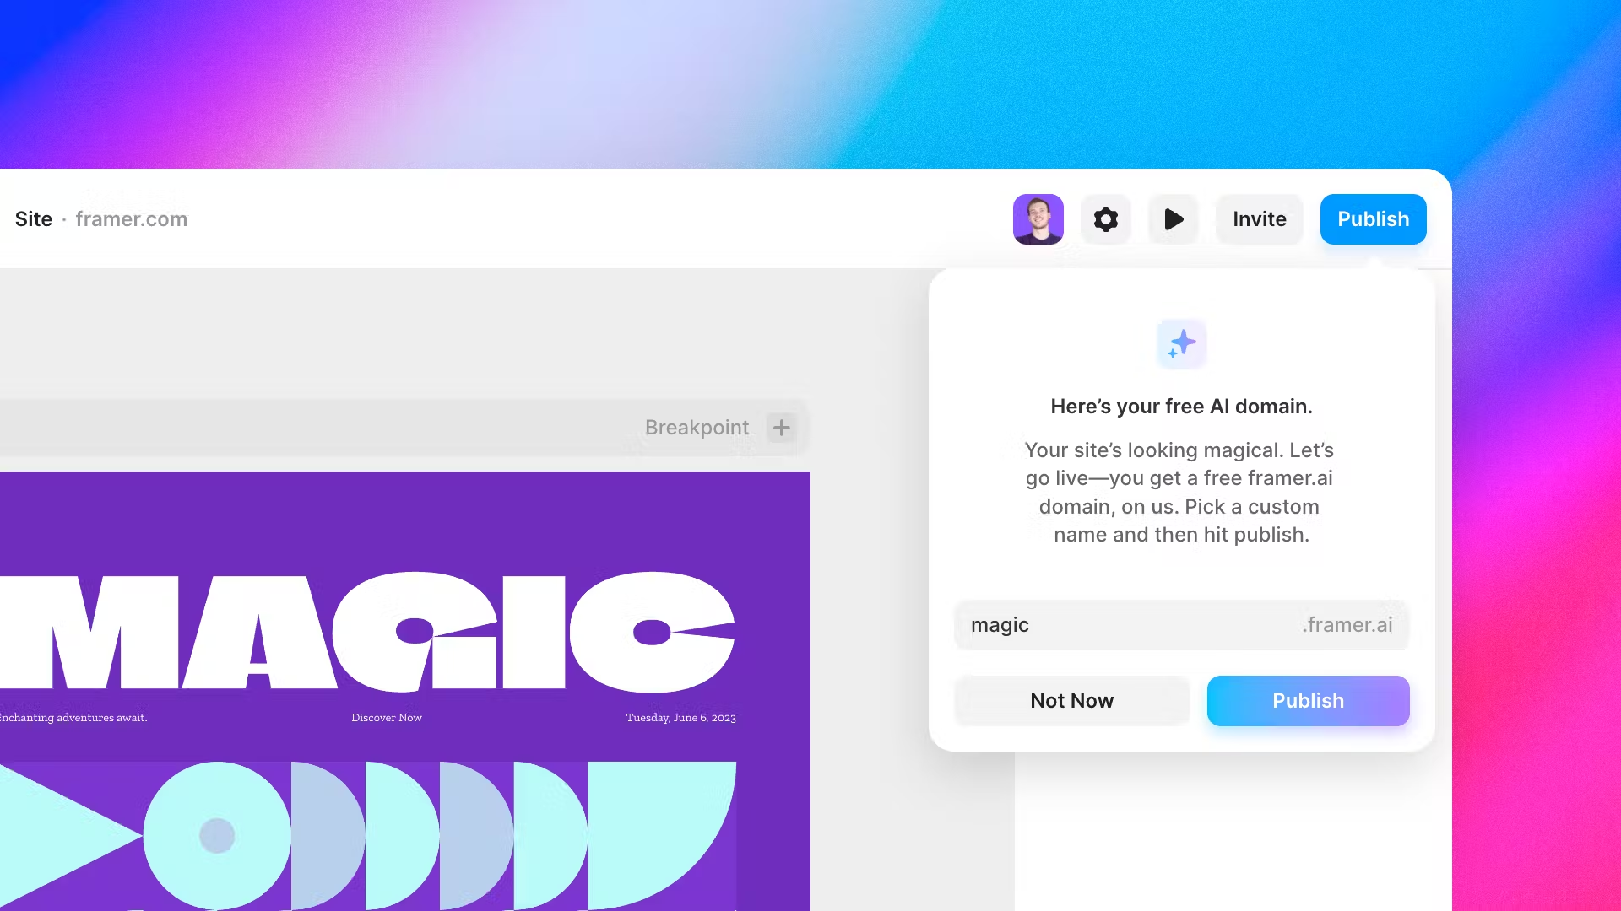
Task: Publish the site from the domain popup
Action: [x=1309, y=701]
